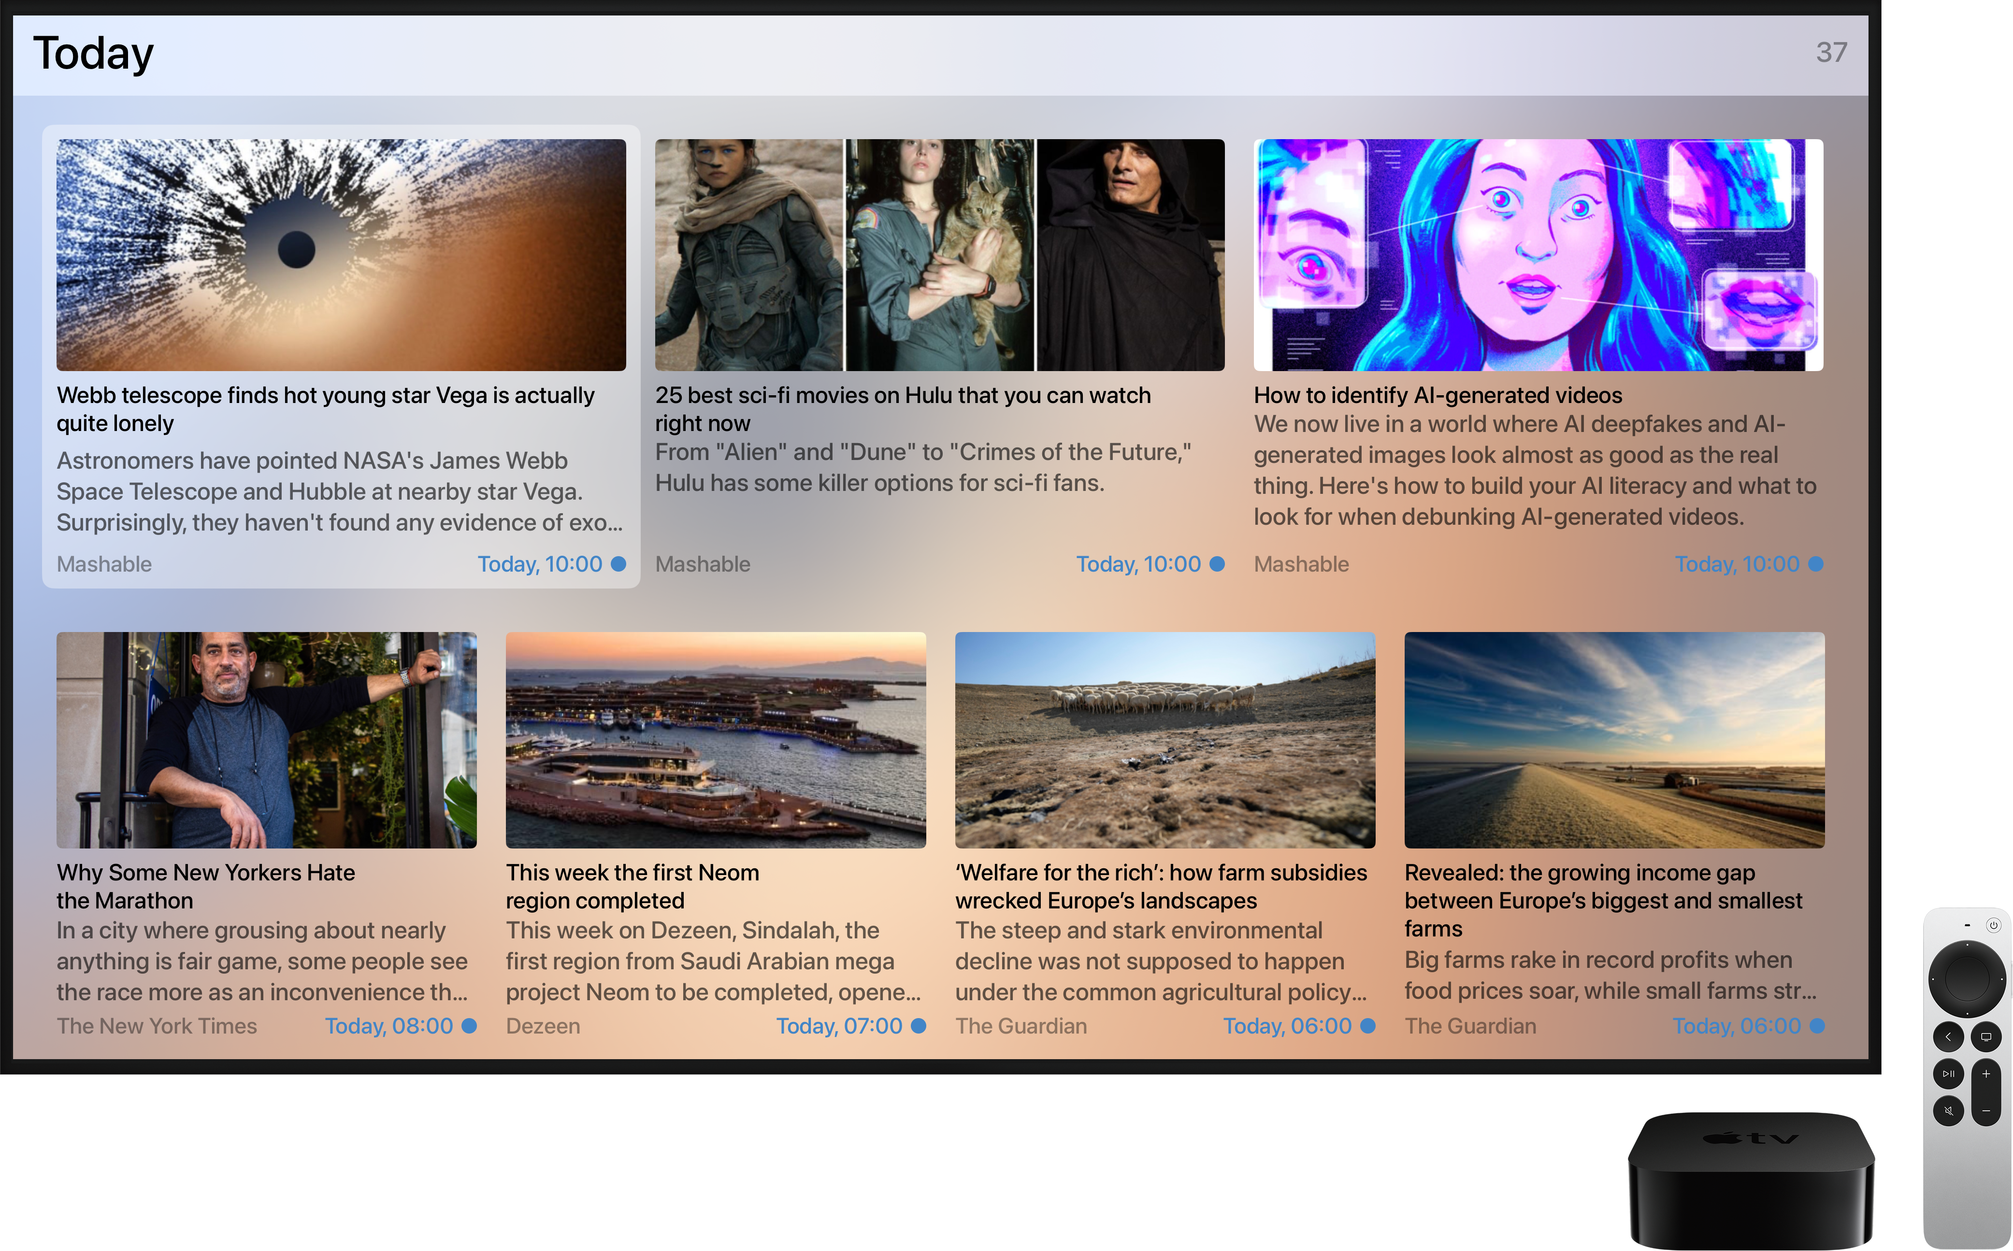Click 'Today, 06:00' on the farm subsidies card
Screen dimensions: 2013x1251
point(1287,1026)
